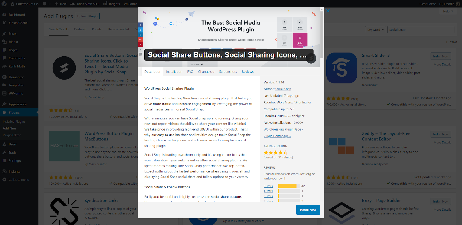The height and width of the screenshot is (225, 462).
Task: Click the Plugins plug icon in sidebar
Action: [x=4, y=113]
